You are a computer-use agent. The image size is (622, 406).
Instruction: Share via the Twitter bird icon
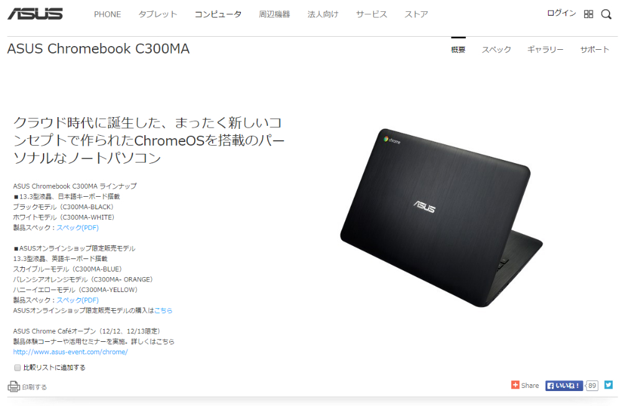[x=608, y=385]
